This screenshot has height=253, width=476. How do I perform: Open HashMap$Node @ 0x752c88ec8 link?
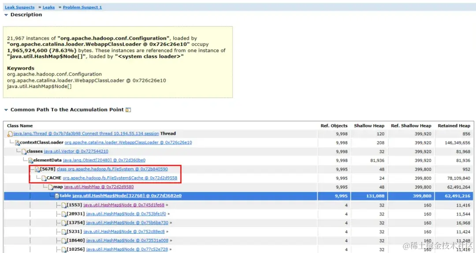pos(124,231)
